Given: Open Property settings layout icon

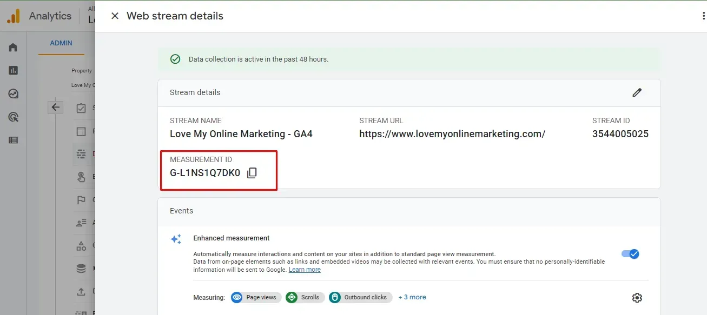Looking at the screenshot, I should coord(81,131).
